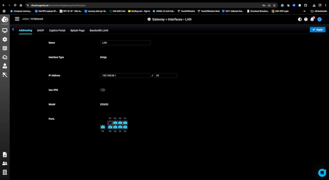329x180 pixels.
Task: Switch to the Addressing tab
Action: click(x=25, y=30)
